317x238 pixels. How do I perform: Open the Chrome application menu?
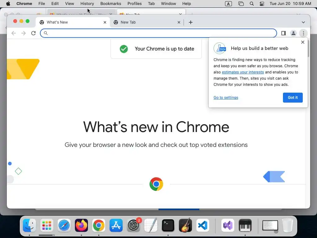24,4
